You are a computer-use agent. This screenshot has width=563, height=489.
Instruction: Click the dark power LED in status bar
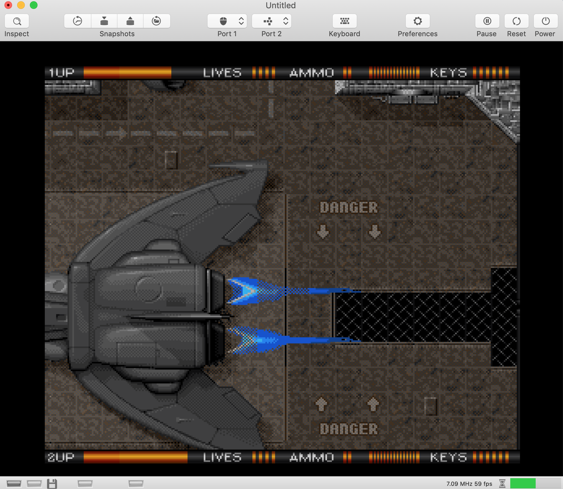point(14,484)
